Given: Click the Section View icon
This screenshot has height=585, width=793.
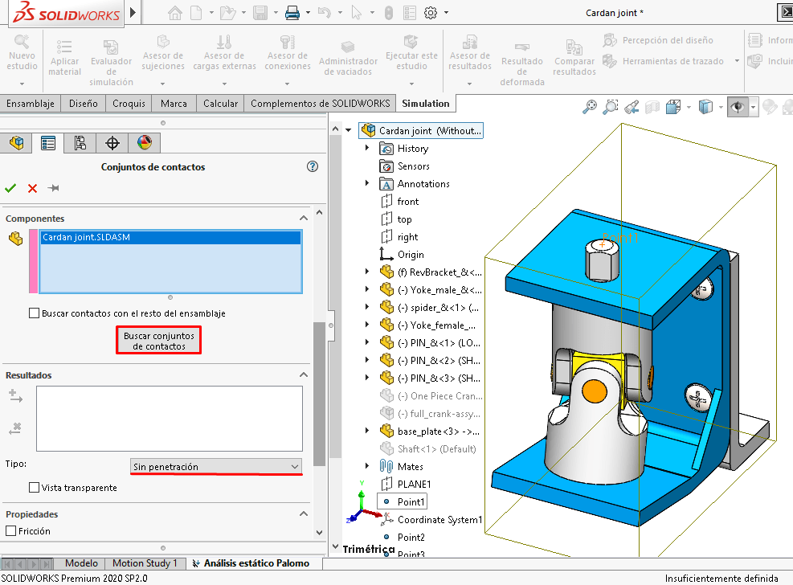Looking at the screenshot, I should click(x=652, y=107).
